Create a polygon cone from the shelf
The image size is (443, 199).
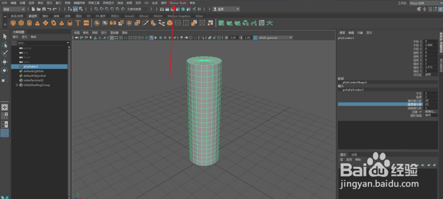[x=37, y=23]
